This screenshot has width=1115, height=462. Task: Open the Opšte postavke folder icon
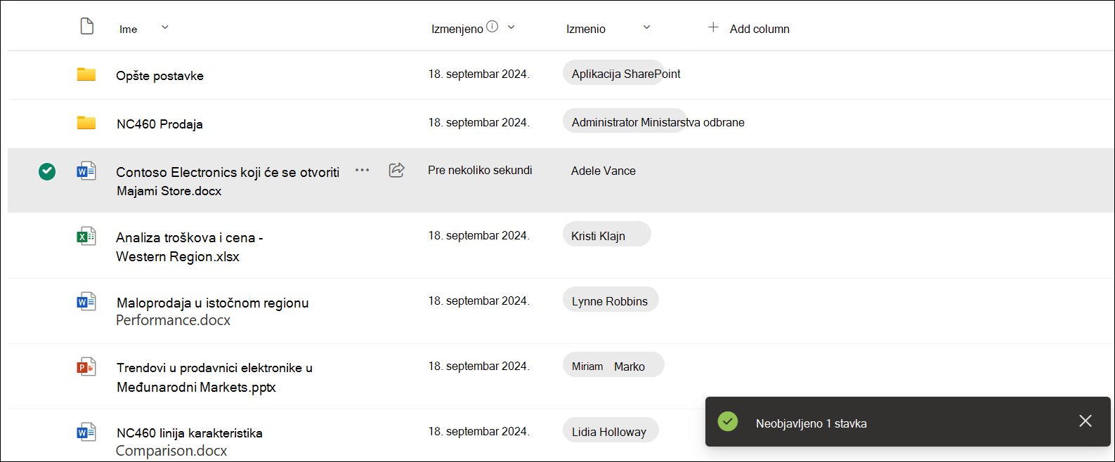coord(86,74)
